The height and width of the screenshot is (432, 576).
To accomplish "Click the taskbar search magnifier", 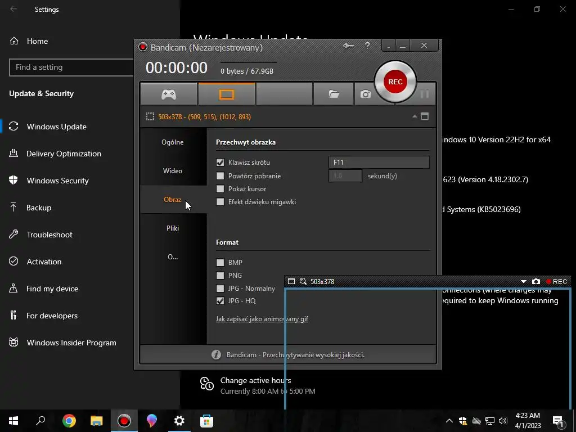I will pos(40,421).
